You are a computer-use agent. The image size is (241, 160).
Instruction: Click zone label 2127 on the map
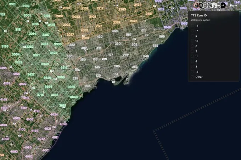pos(99,26)
